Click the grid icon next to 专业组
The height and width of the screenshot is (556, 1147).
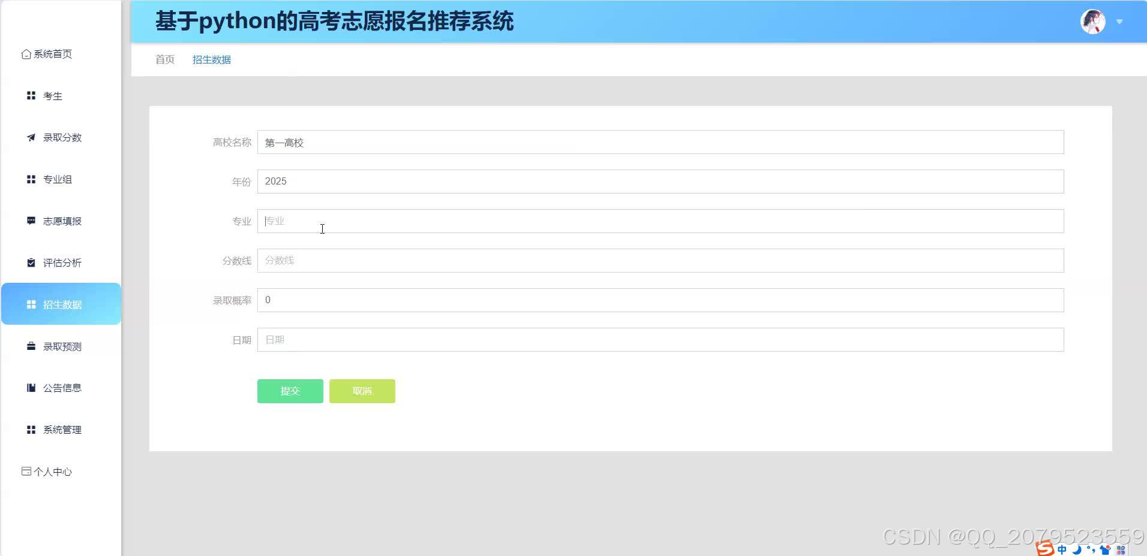(31, 179)
